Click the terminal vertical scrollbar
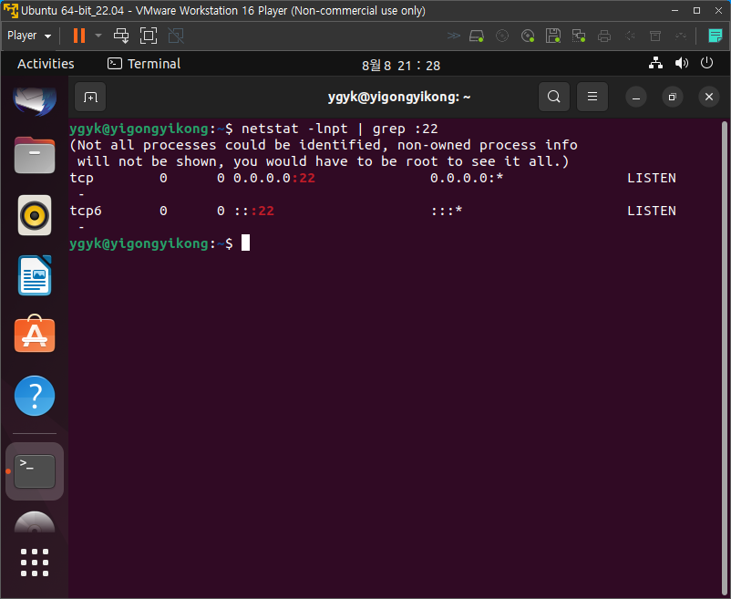The width and height of the screenshot is (731, 599). tap(724, 357)
